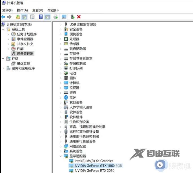Click the keyboard icon beside 键盘
Image resolution: width=193 pixels, height=173 pixels.
pyautogui.click(x=66, y=93)
